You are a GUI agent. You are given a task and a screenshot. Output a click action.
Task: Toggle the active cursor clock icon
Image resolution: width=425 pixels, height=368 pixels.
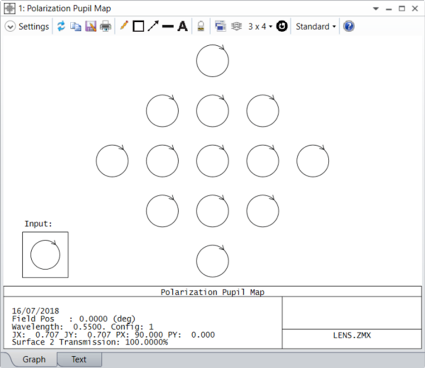pyautogui.click(x=282, y=27)
